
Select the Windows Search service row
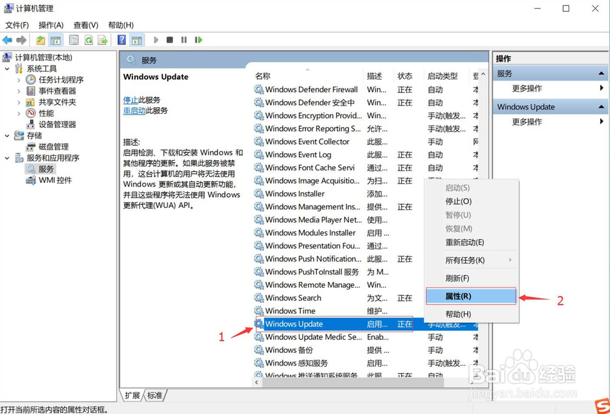365,298
